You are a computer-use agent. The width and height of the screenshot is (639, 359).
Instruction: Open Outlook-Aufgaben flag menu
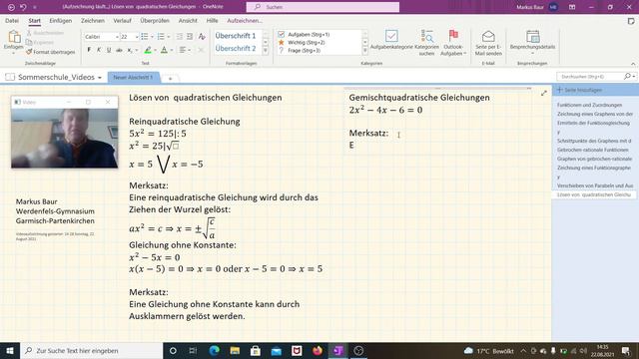(x=453, y=43)
